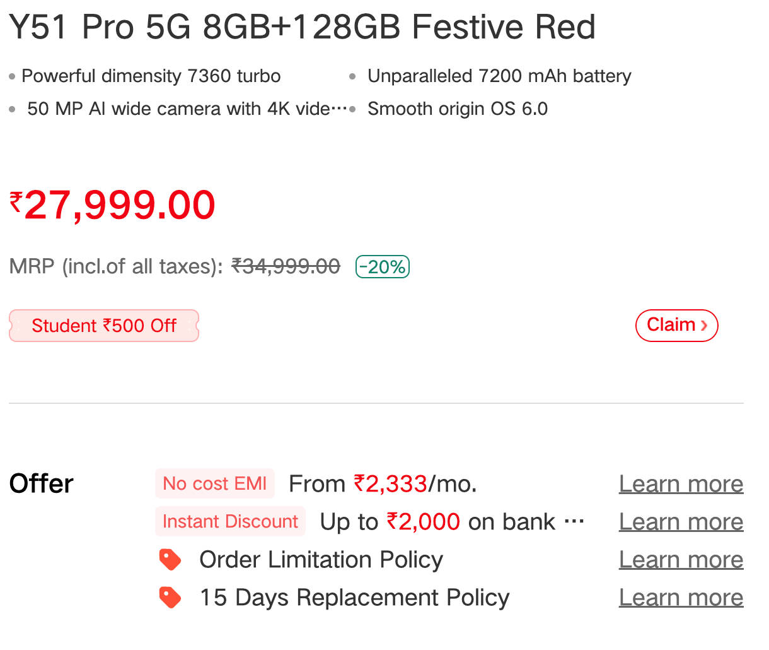Click the Order Limitation Policy tag icon
Viewport: 769px width, 650px height.
pyautogui.click(x=170, y=560)
